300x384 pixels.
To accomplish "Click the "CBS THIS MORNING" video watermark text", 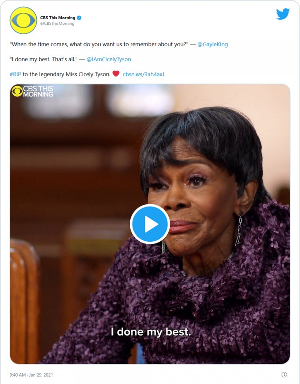I will pyautogui.click(x=38, y=91).
